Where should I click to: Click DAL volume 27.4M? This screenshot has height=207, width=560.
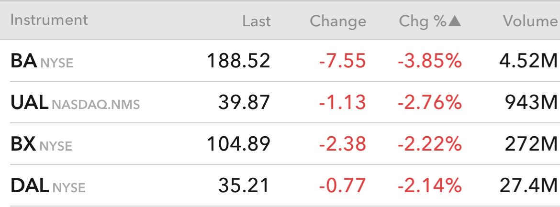click(x=528, y=185)
